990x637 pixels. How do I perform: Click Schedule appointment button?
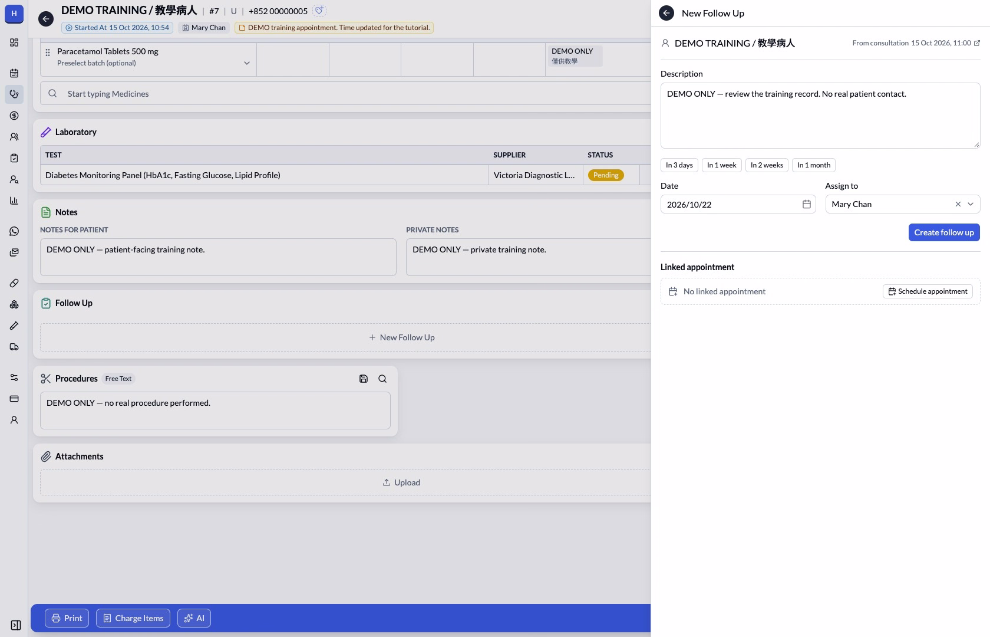pos(928,291)
